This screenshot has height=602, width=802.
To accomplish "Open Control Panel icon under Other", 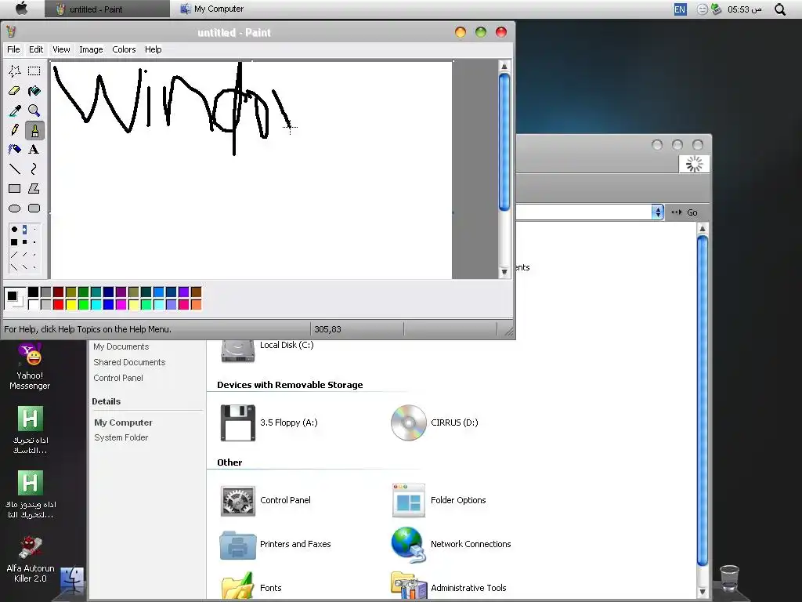I will (266, 500).
